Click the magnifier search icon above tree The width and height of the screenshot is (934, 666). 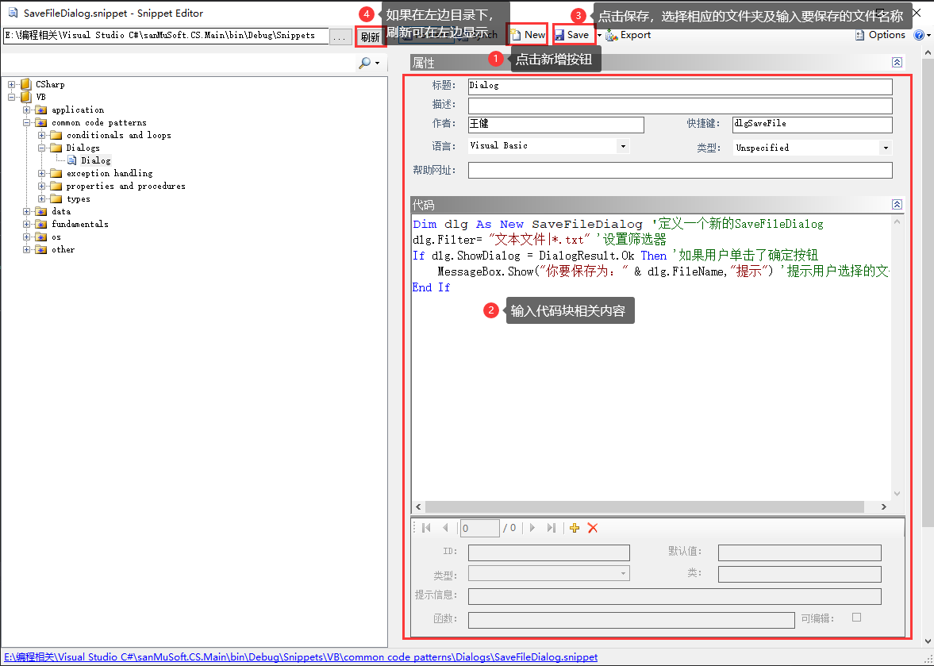click(x=365, y=63)
